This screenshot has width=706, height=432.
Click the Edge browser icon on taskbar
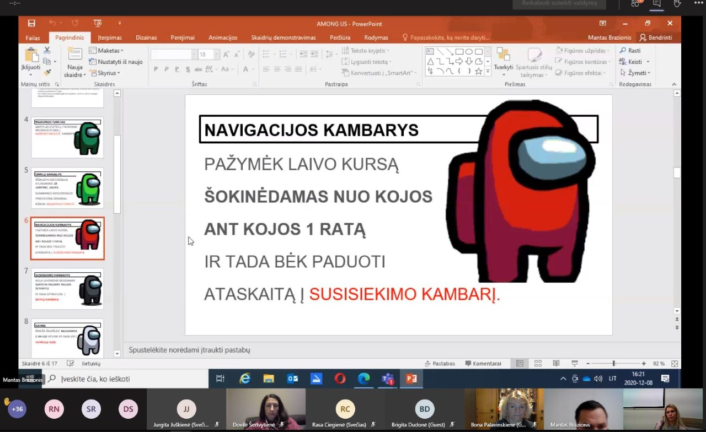click(363, 379)
